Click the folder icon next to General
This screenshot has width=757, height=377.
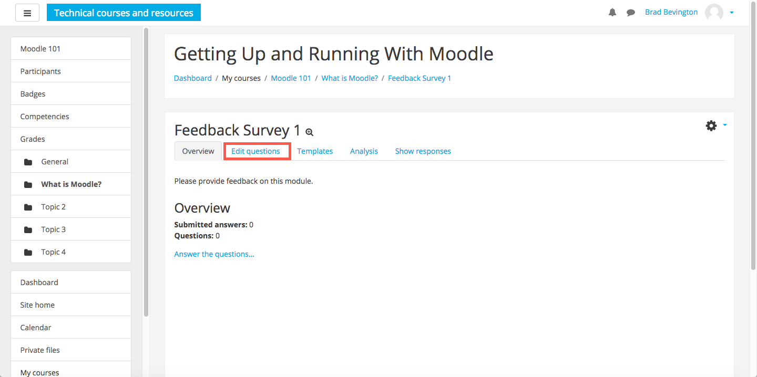[28, 162]
